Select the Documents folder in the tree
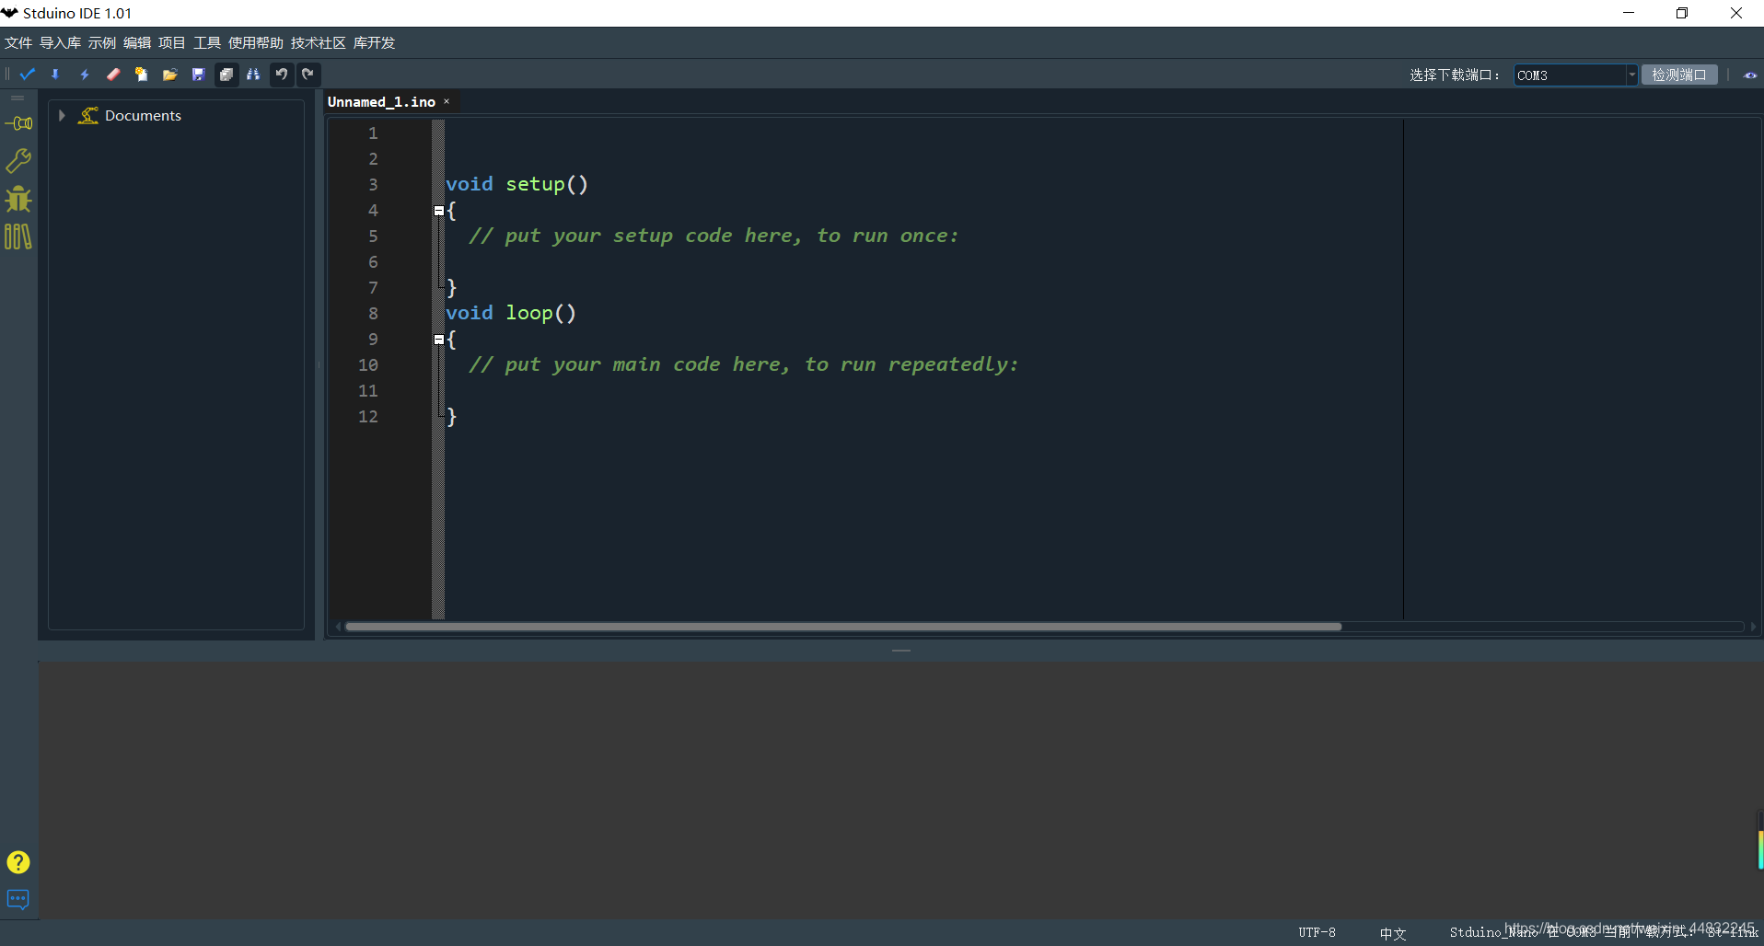The image size is (1764, 946). pos(143,115)
